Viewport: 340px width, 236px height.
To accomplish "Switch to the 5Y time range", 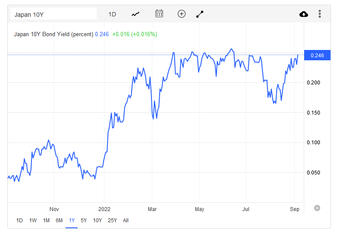I will 84,220.
